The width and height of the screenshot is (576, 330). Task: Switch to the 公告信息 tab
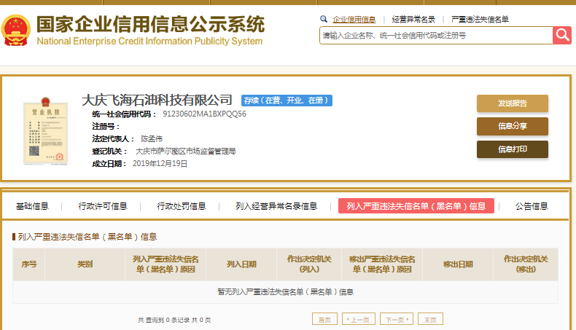pos(532,206)
